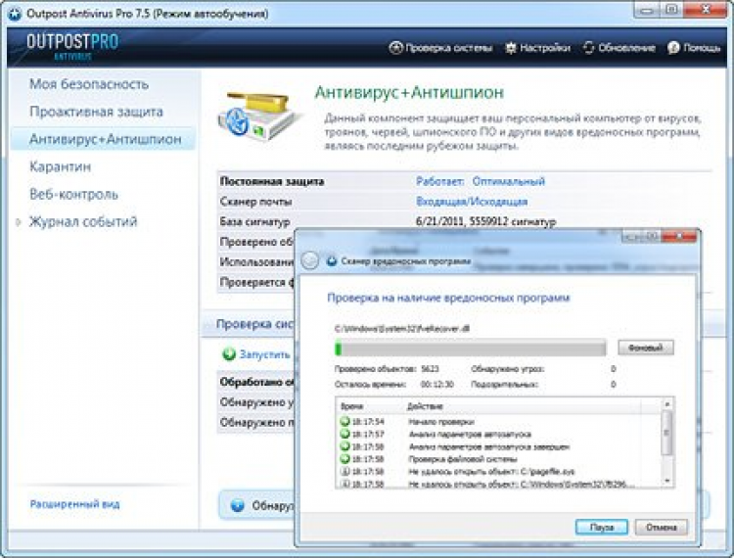The image size is (734, 558).
Task: Click the back arrow in the scanner dialog
Action: tap(309, 260)
